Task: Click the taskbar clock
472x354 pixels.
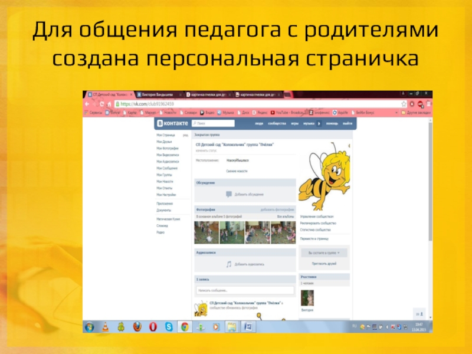Action: click(x=419, y=327)
